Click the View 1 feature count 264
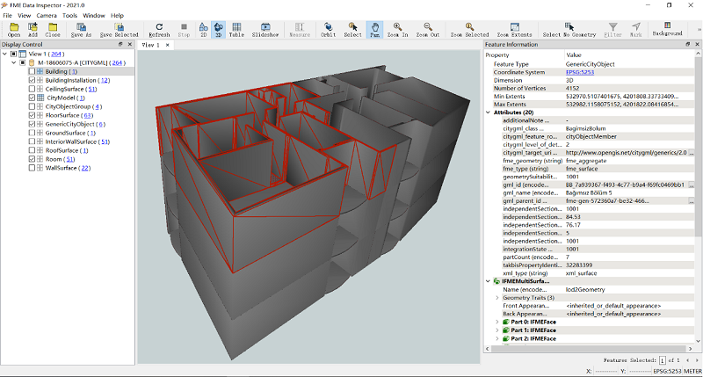This screenshot has width=703, height=377. click(56, 54)
